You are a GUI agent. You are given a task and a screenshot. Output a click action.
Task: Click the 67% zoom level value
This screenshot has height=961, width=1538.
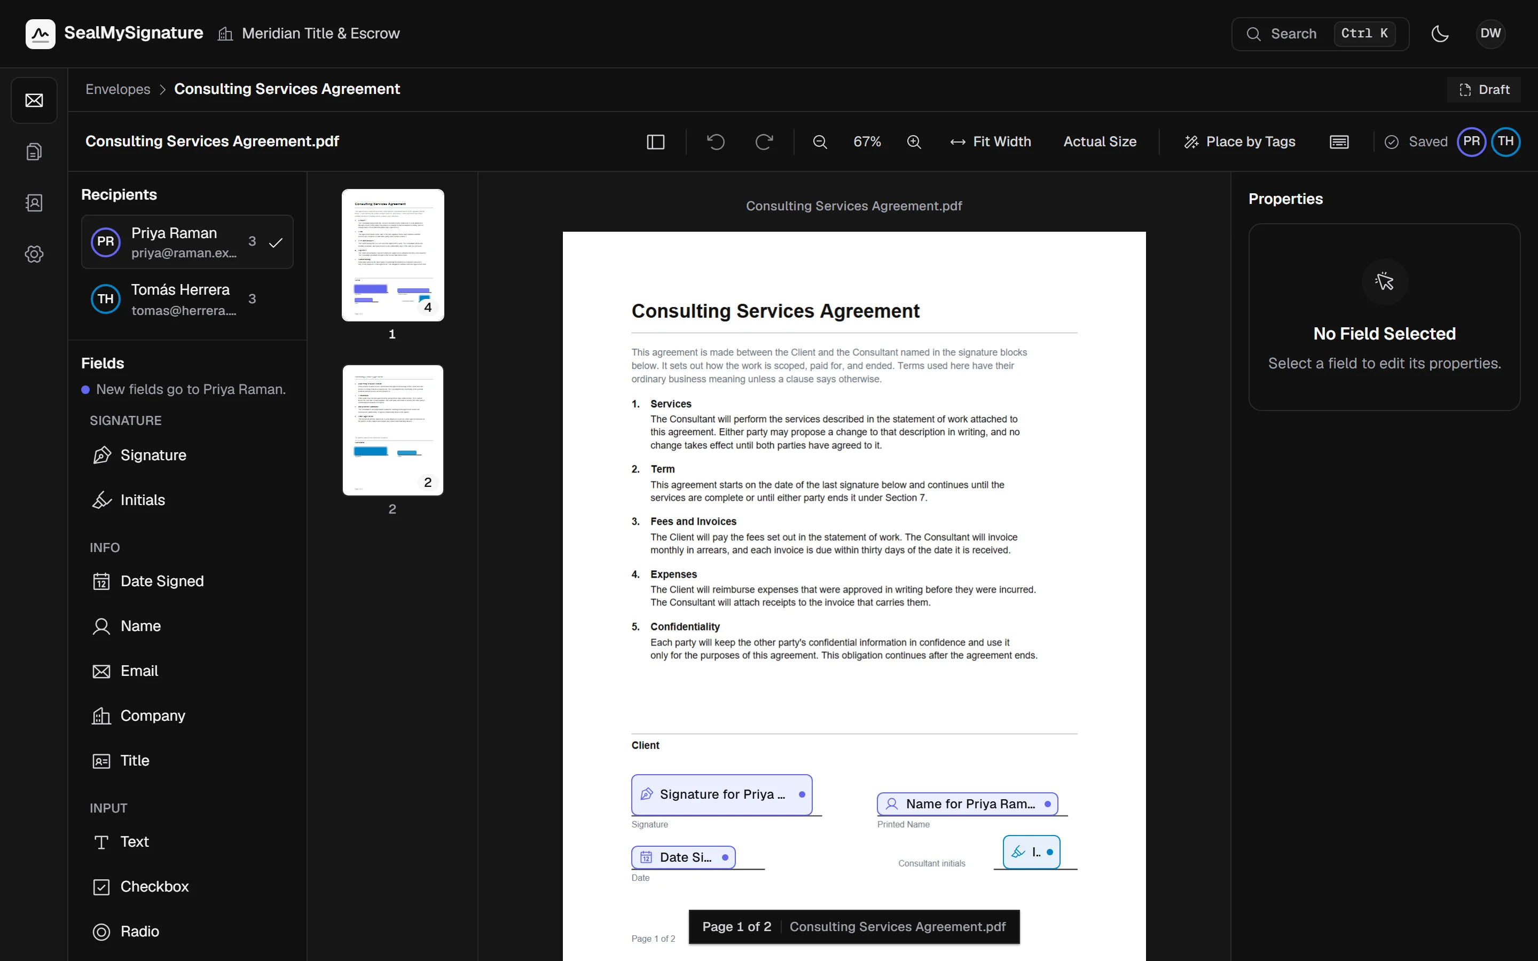[x=867, y=141]
